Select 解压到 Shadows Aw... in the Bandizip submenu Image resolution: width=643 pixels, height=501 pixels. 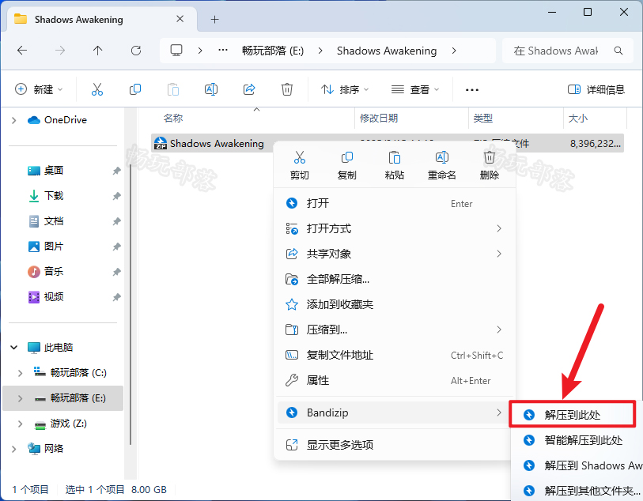577,465
